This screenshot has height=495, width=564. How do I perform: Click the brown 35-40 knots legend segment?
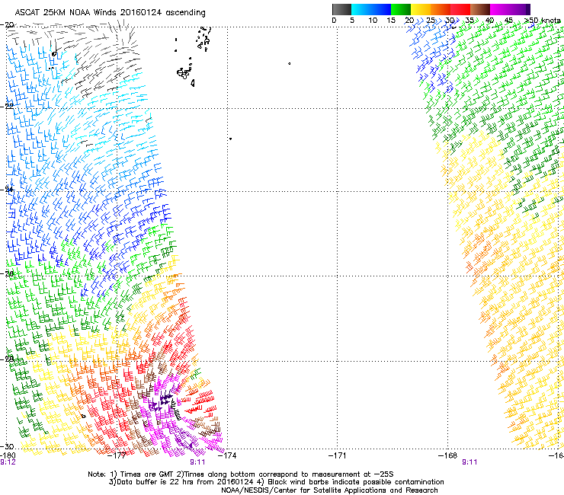480,9
